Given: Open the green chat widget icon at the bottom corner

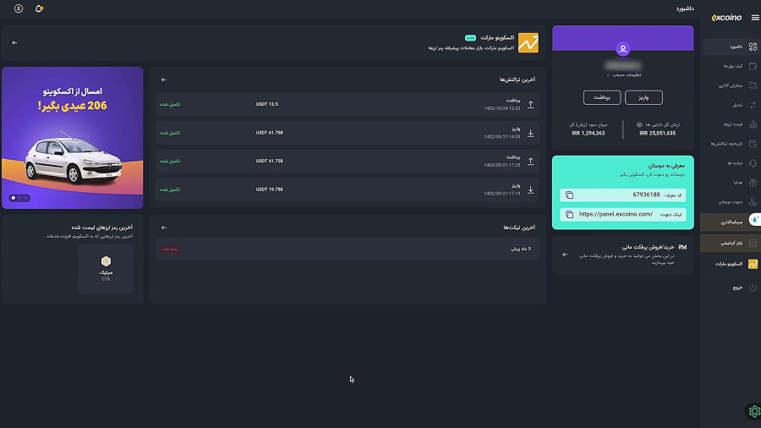Looking at the screenshot, I should (x=753, y=411).
